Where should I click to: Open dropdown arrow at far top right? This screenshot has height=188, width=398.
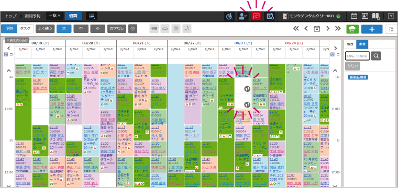click(x=391, y=16)
